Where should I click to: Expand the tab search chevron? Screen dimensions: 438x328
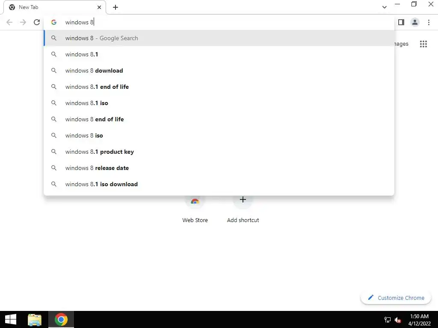385,7
